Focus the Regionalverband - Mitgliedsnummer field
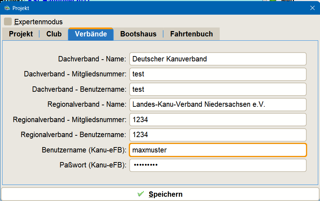The image size is (320, 201). point(218,120)
